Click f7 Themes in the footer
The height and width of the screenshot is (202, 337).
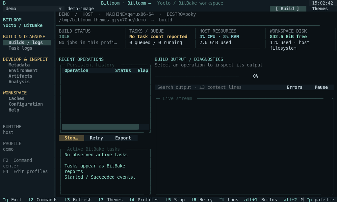coord(111,200)
